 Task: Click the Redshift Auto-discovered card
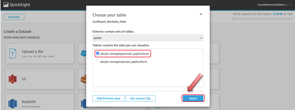click(40, 102)
